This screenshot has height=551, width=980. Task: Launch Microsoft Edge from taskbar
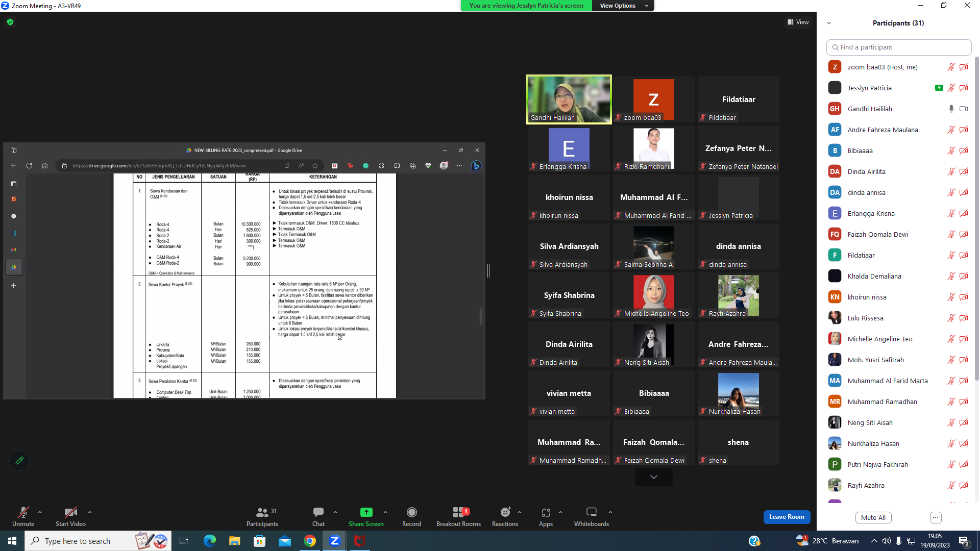(209, 541)
